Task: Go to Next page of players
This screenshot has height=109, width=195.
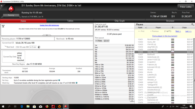Action: [x=178, y=31]
